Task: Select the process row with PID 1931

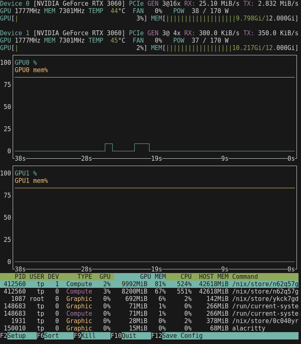Action: coord(150,321)
